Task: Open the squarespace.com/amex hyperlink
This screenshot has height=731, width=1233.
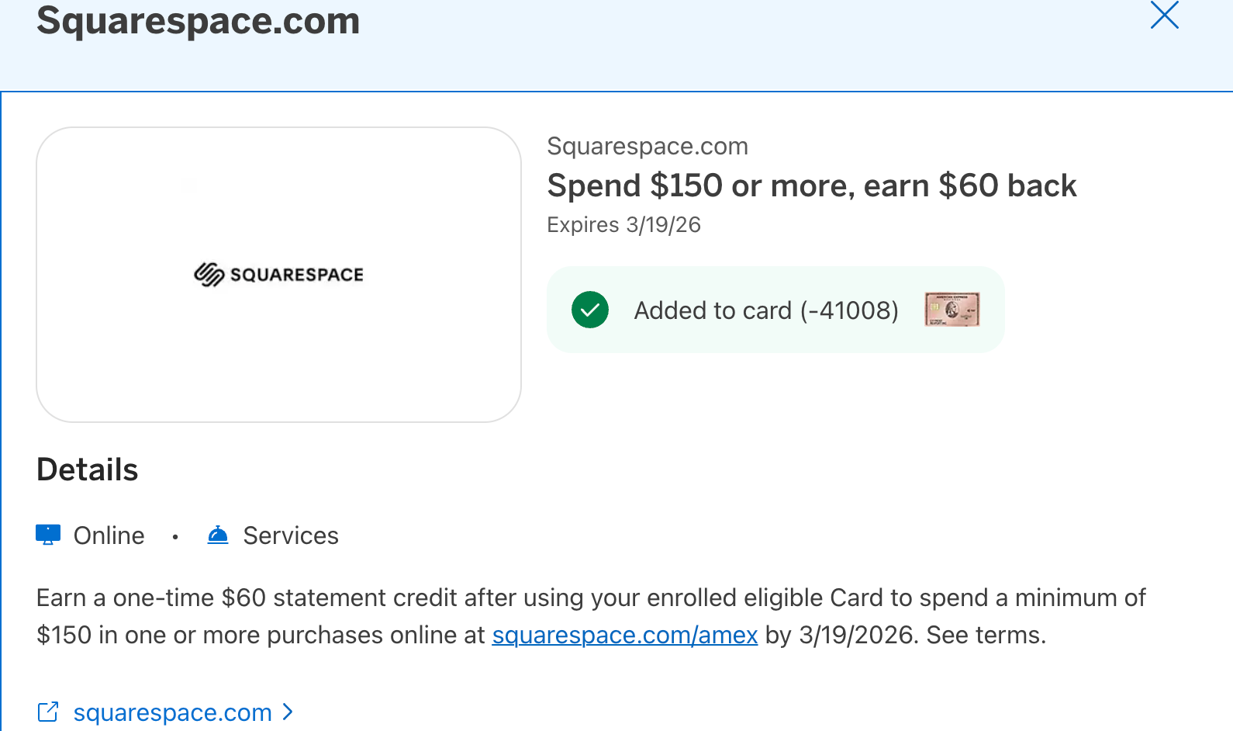Action: point(624,635)
